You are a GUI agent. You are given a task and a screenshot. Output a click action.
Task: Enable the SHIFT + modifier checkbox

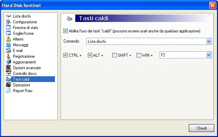click(114, 55)
